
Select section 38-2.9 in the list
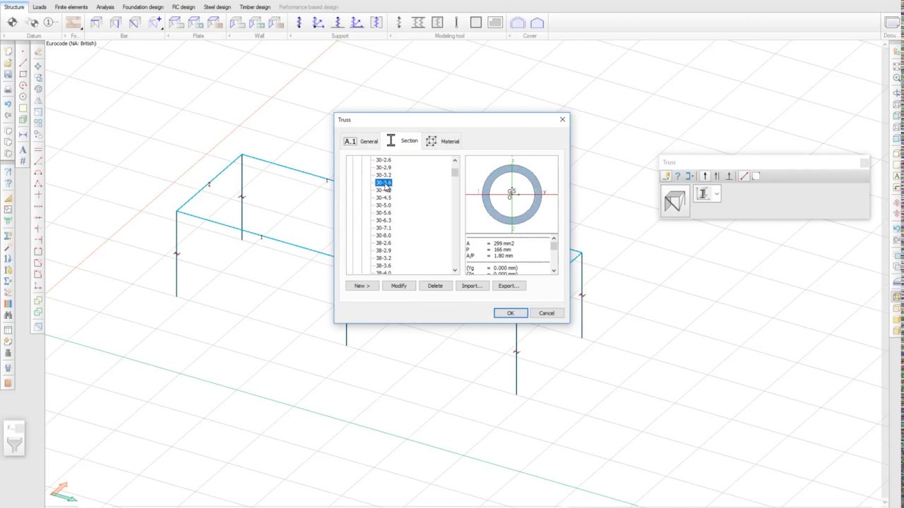(x=383, y=250)
